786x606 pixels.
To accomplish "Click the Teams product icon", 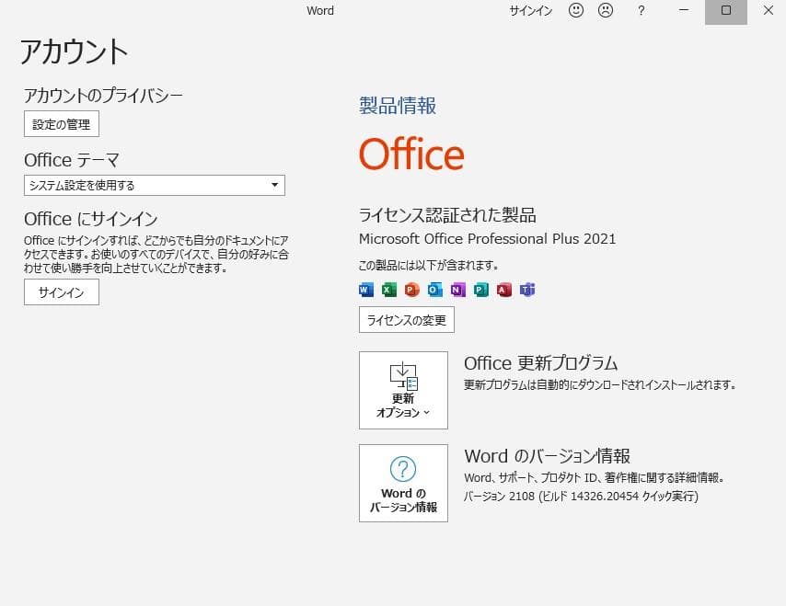I will tap(527, 291).
